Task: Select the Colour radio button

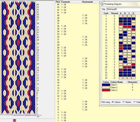Action: coord(113,102)
